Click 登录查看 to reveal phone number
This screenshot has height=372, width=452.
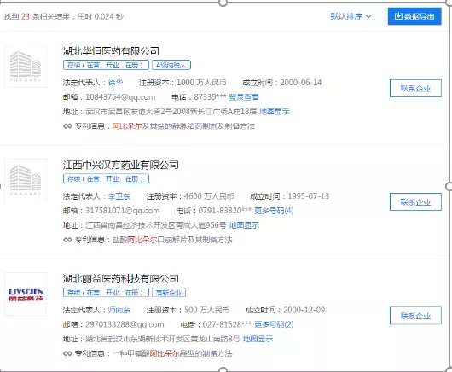244,97
